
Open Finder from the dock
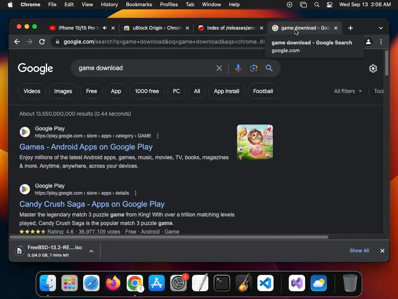(48, 283)
